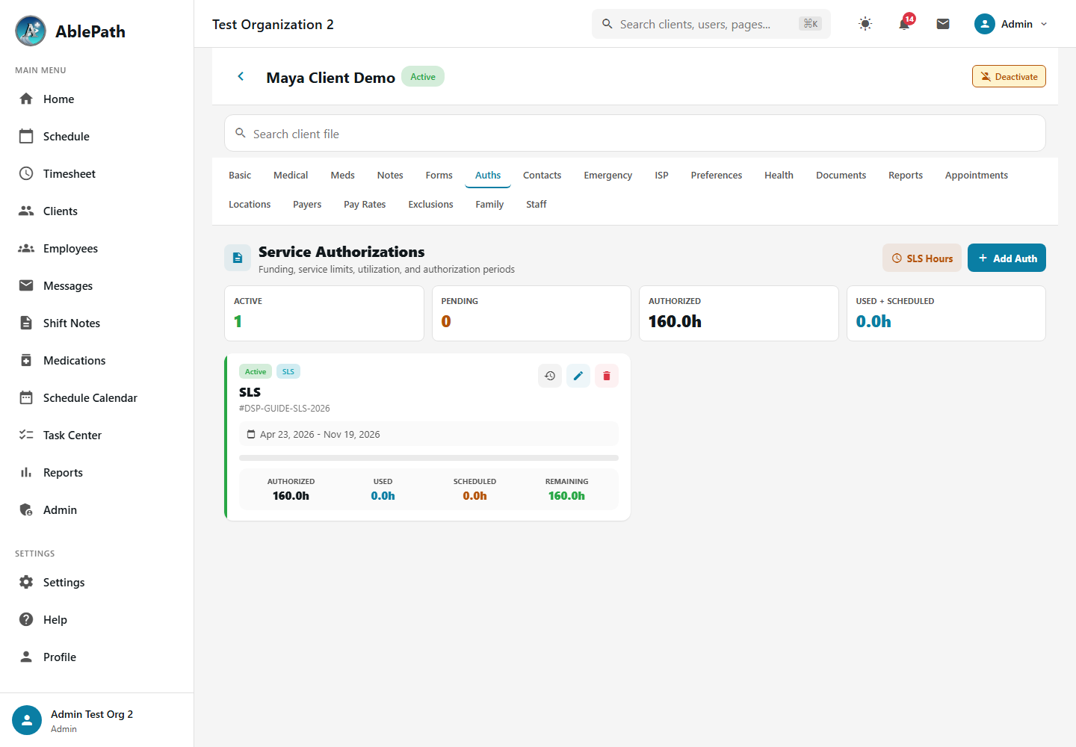Click the Admin Test Org 2 user card
This screenshot has height=747, width=1076.
click(x=97, y=720)
